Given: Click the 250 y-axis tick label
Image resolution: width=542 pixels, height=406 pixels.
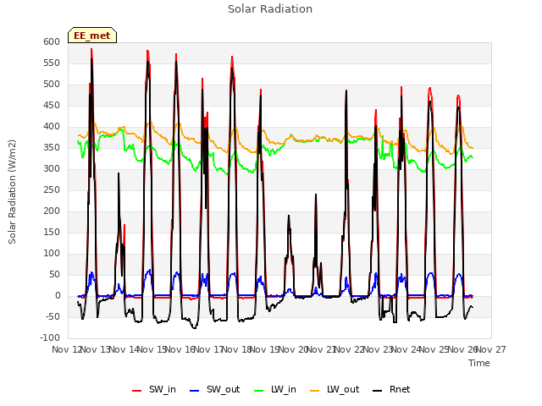Looking at the screenshot, I should coord(52,189).
